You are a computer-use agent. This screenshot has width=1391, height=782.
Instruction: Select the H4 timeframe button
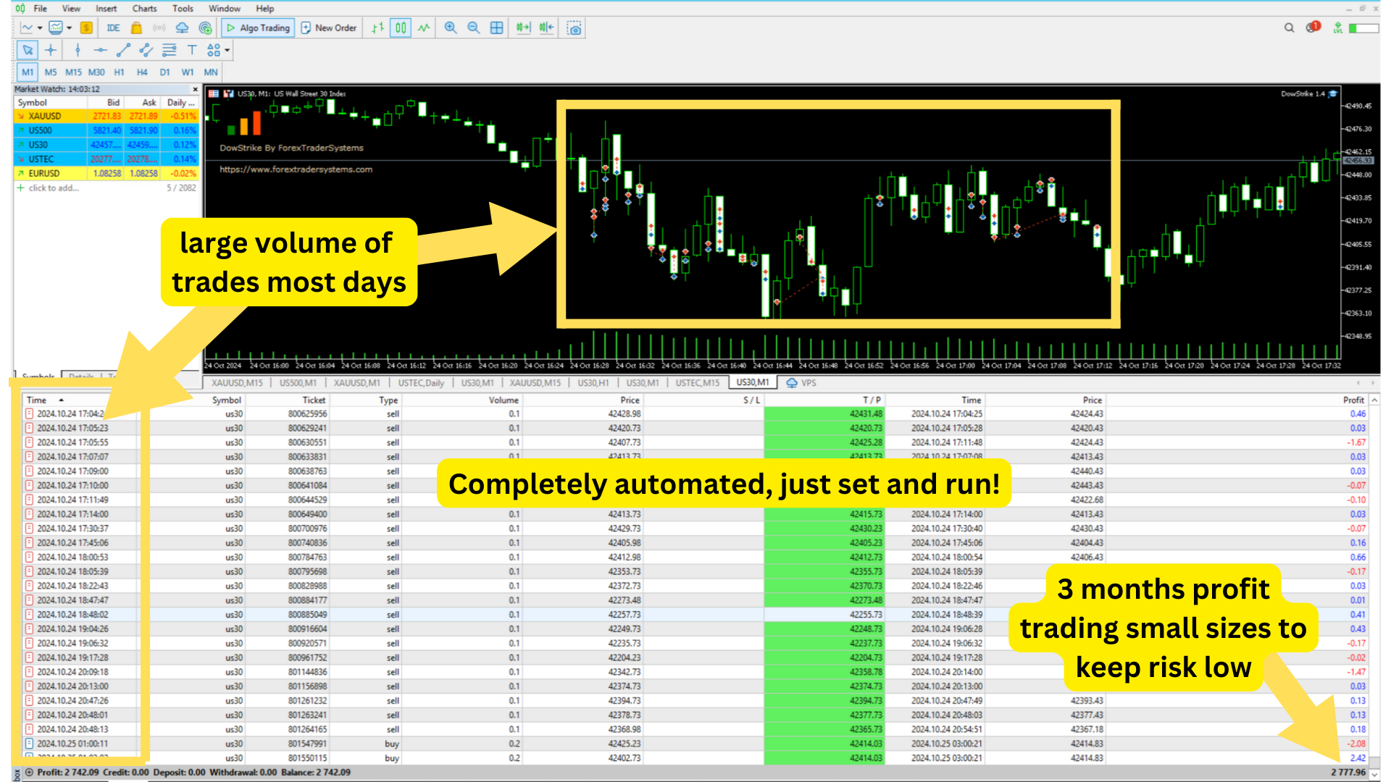142,72
